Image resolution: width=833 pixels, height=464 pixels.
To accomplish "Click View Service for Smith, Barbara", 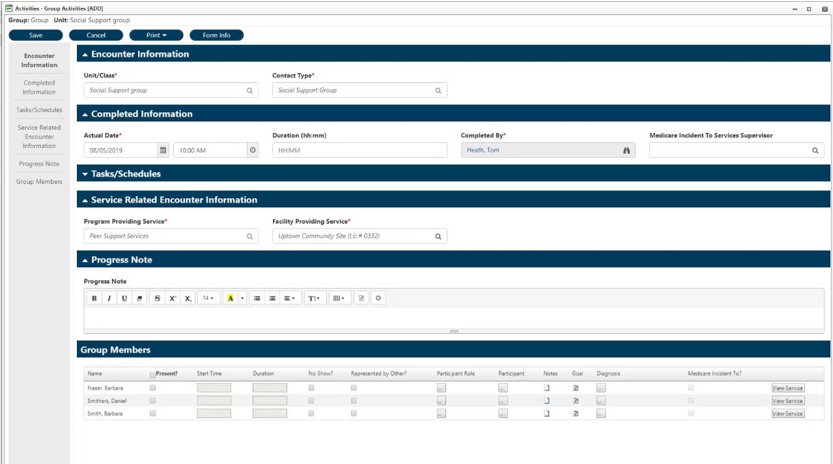I will pyautogui.click(x=787, y=413).
